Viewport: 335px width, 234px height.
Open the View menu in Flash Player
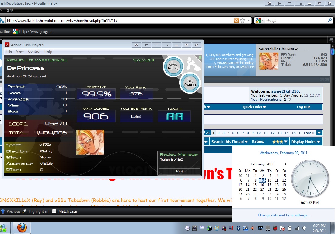coord(20,51)
